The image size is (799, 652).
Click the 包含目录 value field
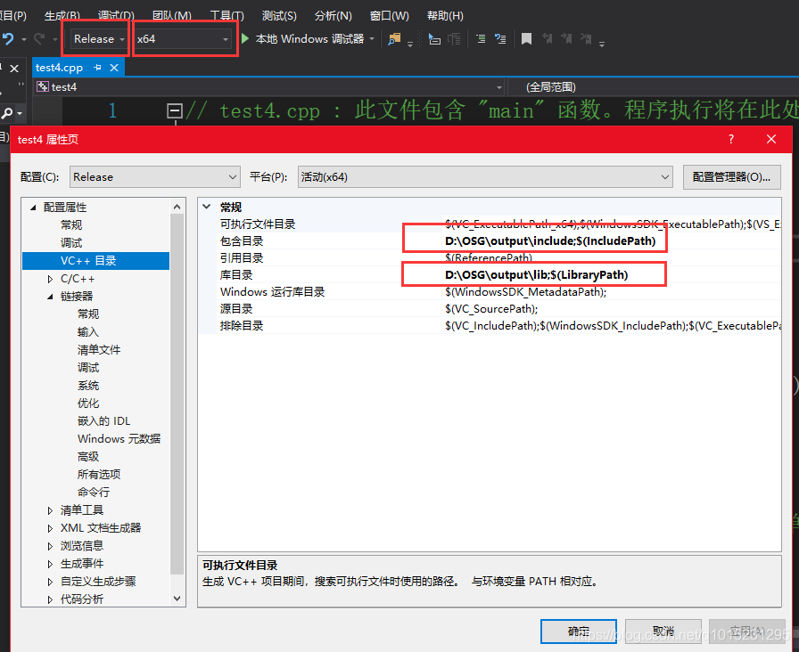[x=611, y=241]
